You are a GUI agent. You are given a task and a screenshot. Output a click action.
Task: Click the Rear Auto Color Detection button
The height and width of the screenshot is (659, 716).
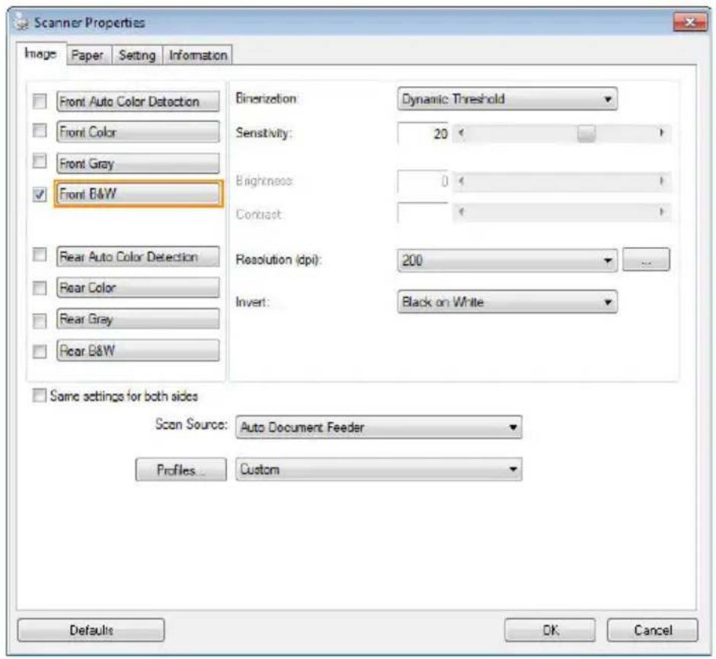(138, 256)
